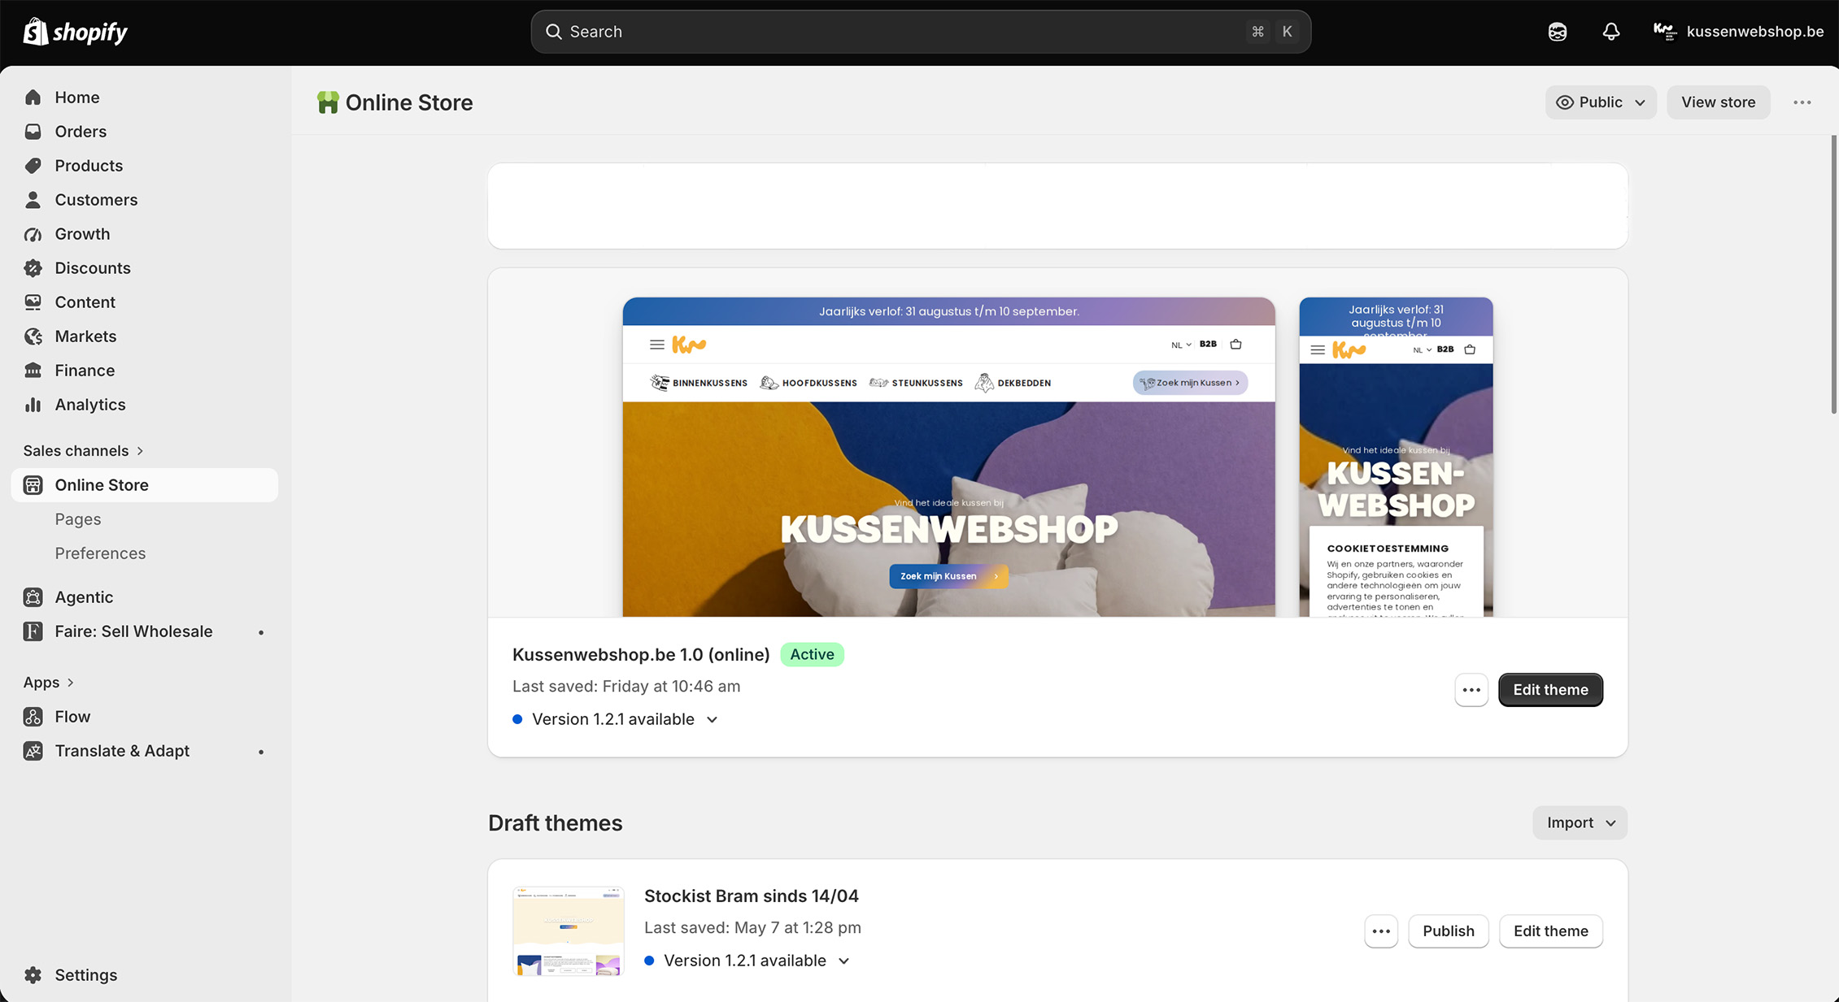Click the Content sidebar icon

[x=33, y=302]
